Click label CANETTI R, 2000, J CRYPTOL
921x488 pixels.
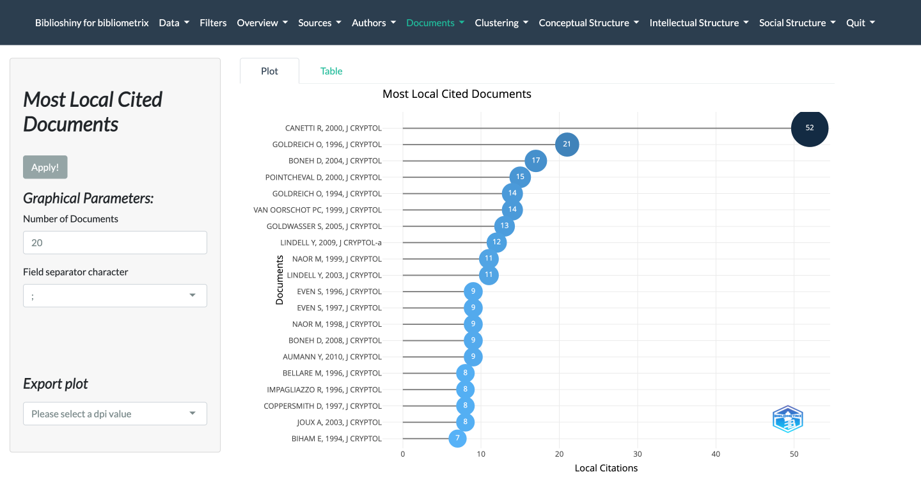coord(333,128)
